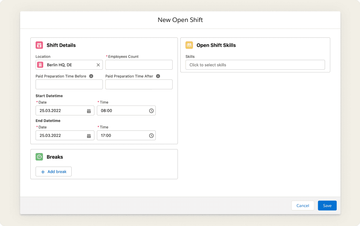This screenshot has height=226, width=360.
Task: Click the plus icon on Add break
Action: point(43,172)
